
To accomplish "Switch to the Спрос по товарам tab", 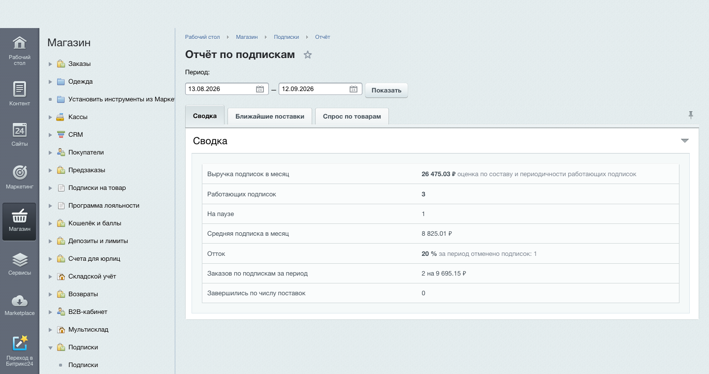I will coord(352,116).
